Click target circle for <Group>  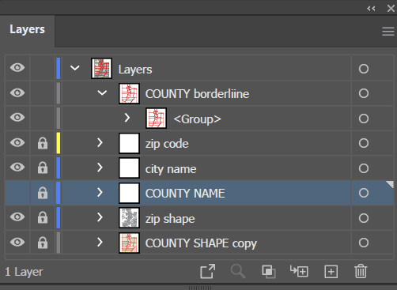click(364, 119)
